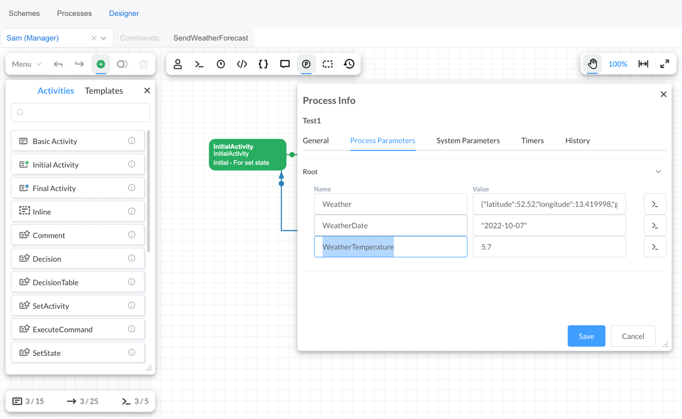The height and width of the screenshot is (419, 682).
Task: Click the activities search field
Action: pos(80,112)
